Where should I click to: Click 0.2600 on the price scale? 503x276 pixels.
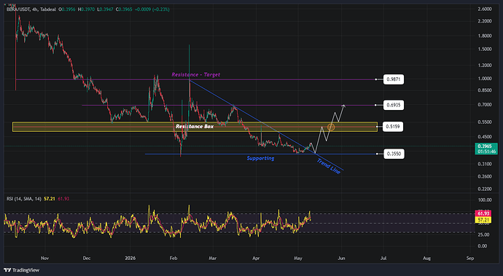485,177
